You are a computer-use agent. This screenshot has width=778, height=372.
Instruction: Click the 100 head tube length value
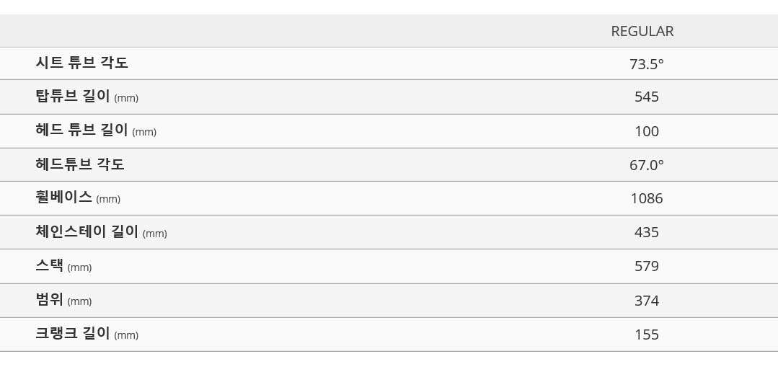coord(647,131)
